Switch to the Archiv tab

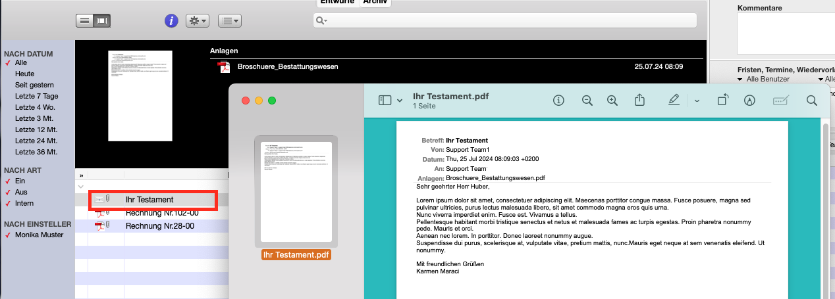click(375, 3)
